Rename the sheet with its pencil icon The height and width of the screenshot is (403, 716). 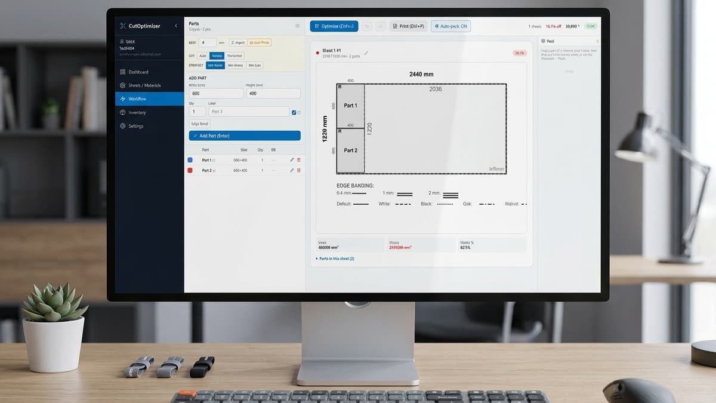tap(366, 53)
